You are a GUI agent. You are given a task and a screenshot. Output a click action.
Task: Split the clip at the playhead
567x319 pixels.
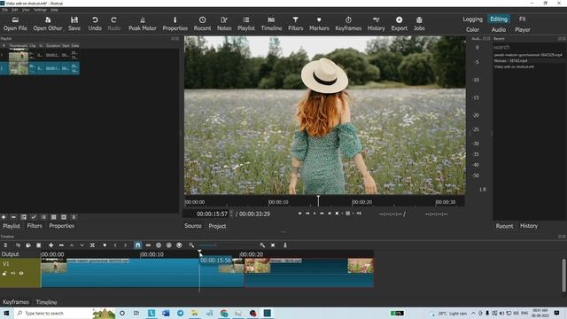click(92, 245)
